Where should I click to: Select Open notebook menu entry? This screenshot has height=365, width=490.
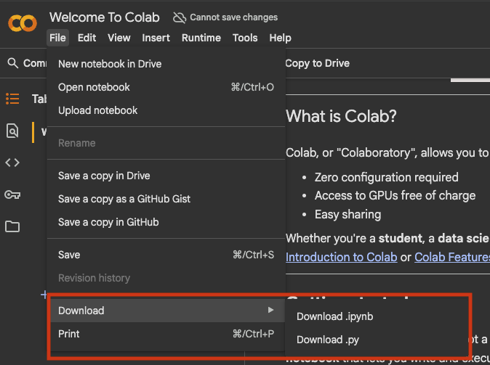[166, 87]
